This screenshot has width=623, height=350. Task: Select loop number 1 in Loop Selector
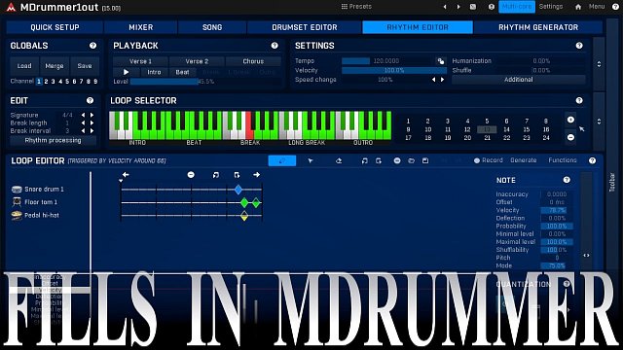pyautogui.click(x=408, y=121)
